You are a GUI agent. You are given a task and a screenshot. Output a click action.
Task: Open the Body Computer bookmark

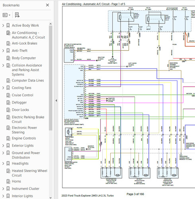tap(24, 58)
